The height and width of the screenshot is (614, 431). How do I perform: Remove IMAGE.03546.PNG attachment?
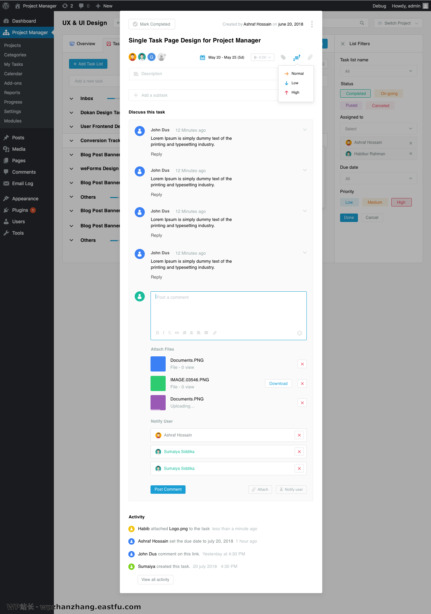click(x=302, y=384)
